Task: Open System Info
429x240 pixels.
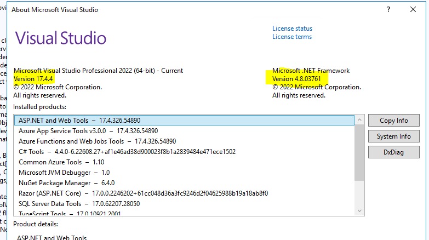Action: [393, 136]
